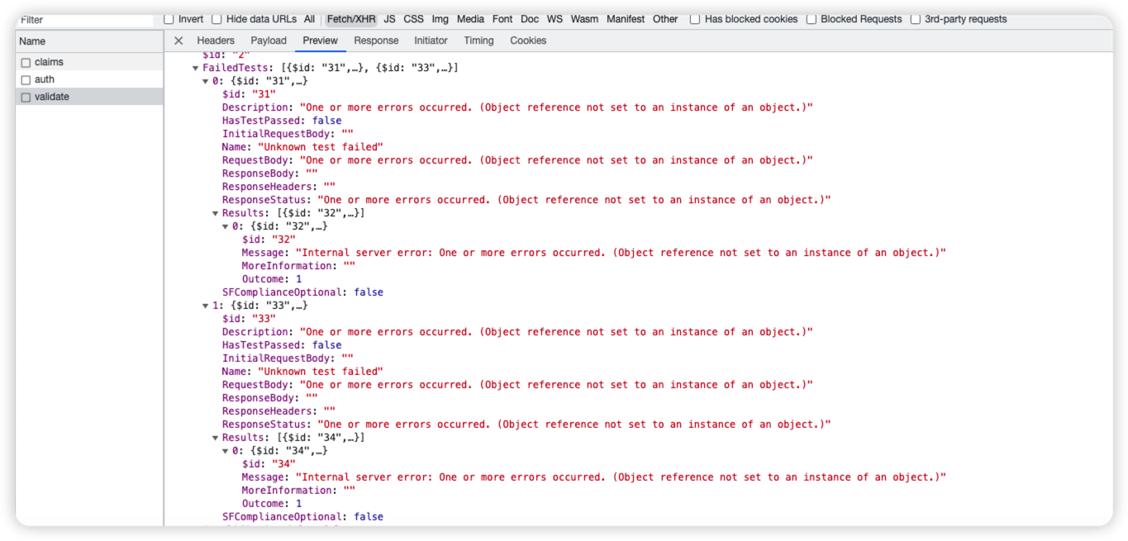The height and width of the screenshot is (541, 1128).
Task: Check the Hide data URLs option
Action: (x=216, y=19)
